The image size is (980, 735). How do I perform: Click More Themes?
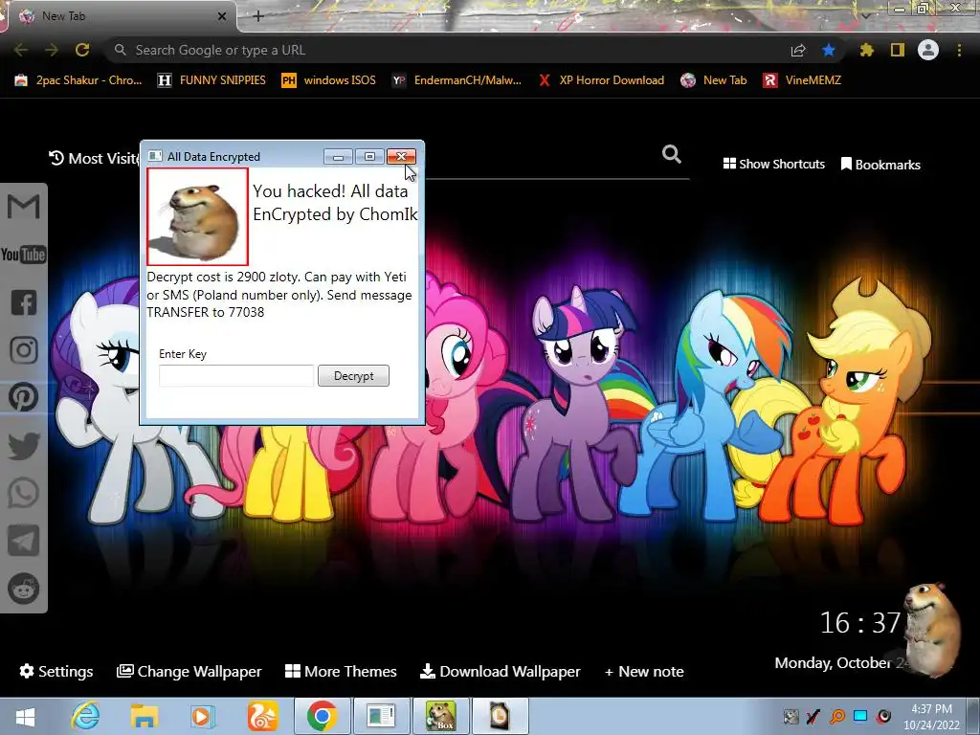[342, 671]
